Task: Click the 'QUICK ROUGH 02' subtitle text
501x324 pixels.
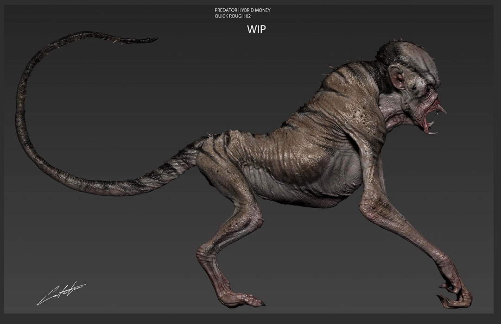Action: [x=233, y=16]
